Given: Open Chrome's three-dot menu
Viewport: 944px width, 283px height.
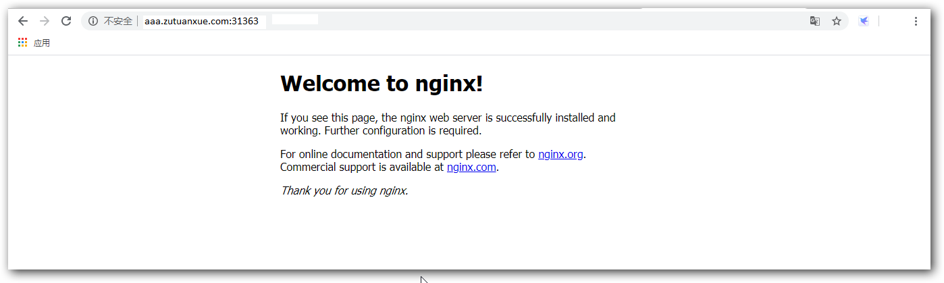Looking at the screenshot, I should tap(916, 21).
